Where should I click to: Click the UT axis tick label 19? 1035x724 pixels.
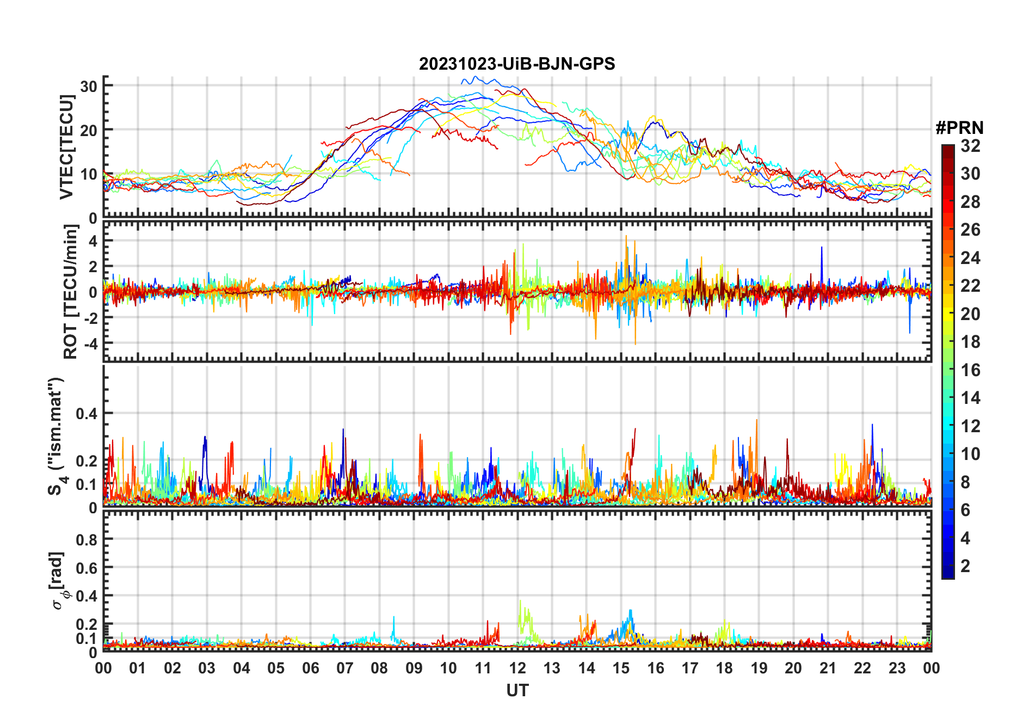759,668
